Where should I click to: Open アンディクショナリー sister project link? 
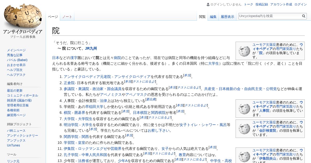(x=23, y=136)
